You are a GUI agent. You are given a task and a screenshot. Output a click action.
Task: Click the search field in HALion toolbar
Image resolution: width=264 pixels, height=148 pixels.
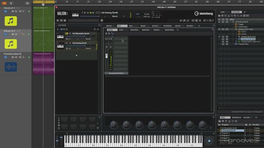coord(83,21)
